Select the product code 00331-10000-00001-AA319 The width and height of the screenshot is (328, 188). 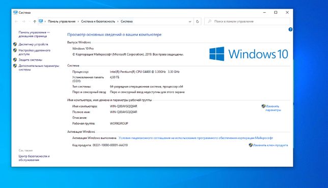pos(110,145)
